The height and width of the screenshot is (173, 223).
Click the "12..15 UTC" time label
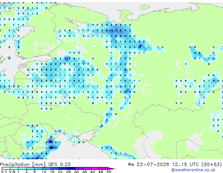(185, 165)
